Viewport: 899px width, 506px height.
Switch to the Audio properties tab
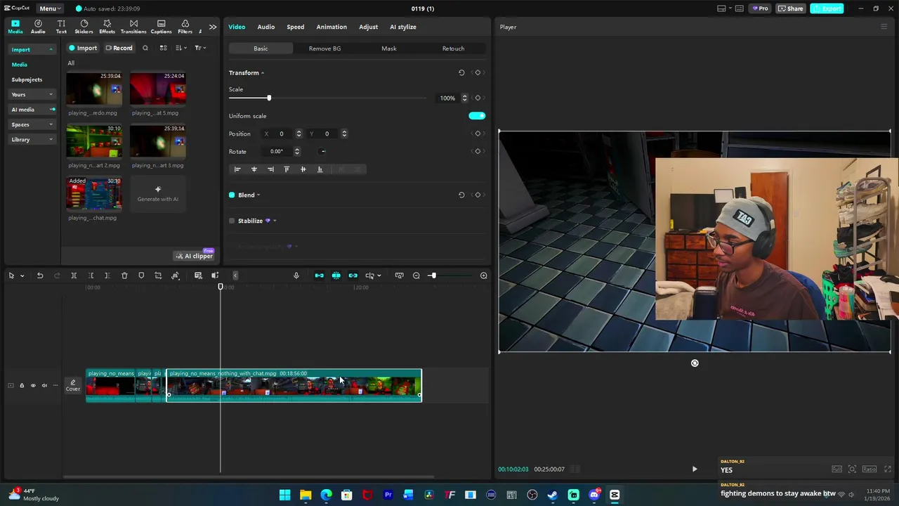265,27
